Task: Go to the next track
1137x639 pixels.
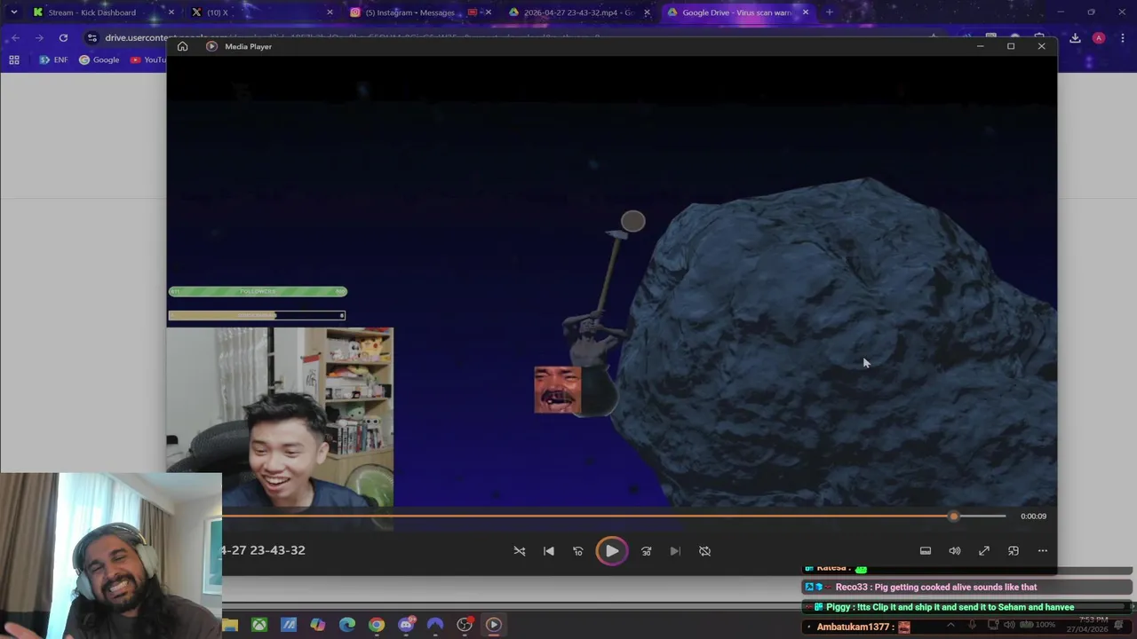Action: click(675, 551)
